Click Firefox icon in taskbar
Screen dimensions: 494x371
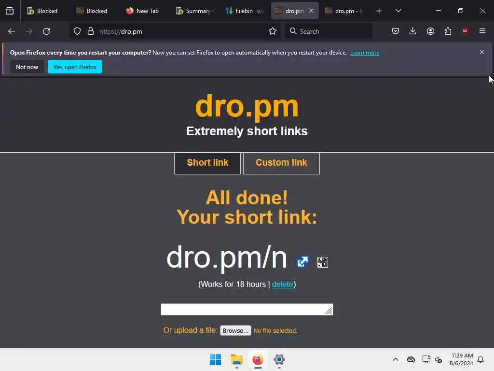click(258, 359)
